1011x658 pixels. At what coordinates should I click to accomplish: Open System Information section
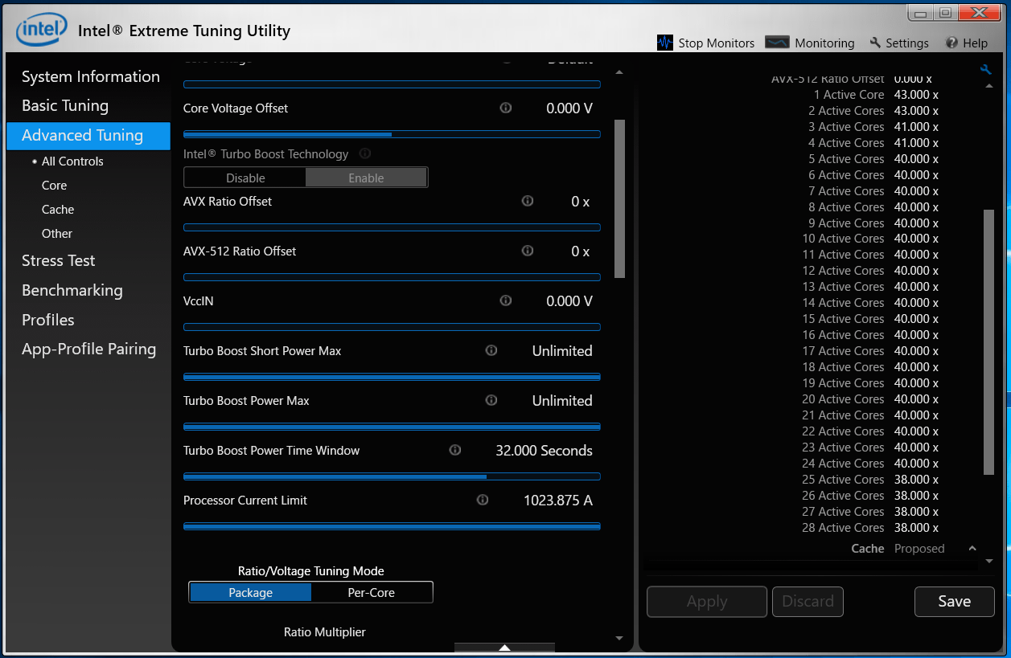[91, 76]
